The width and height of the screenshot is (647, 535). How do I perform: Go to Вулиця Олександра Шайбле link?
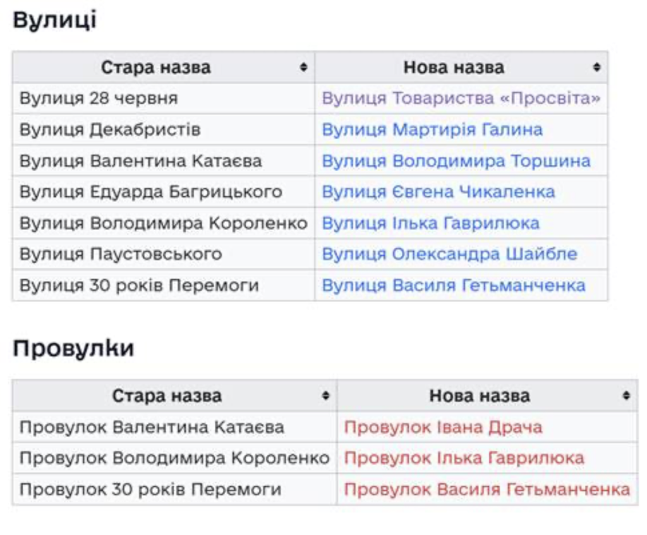pos(449,254)
